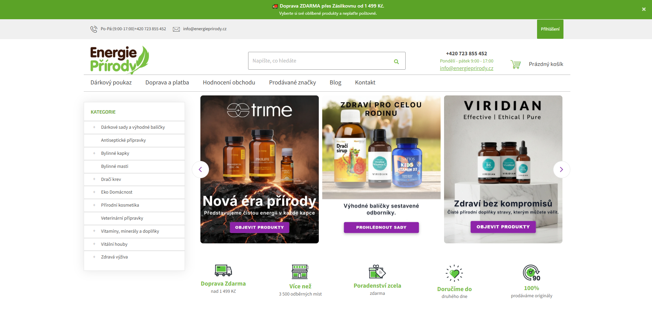Click Poradenství zcela heading

point(377,286)
